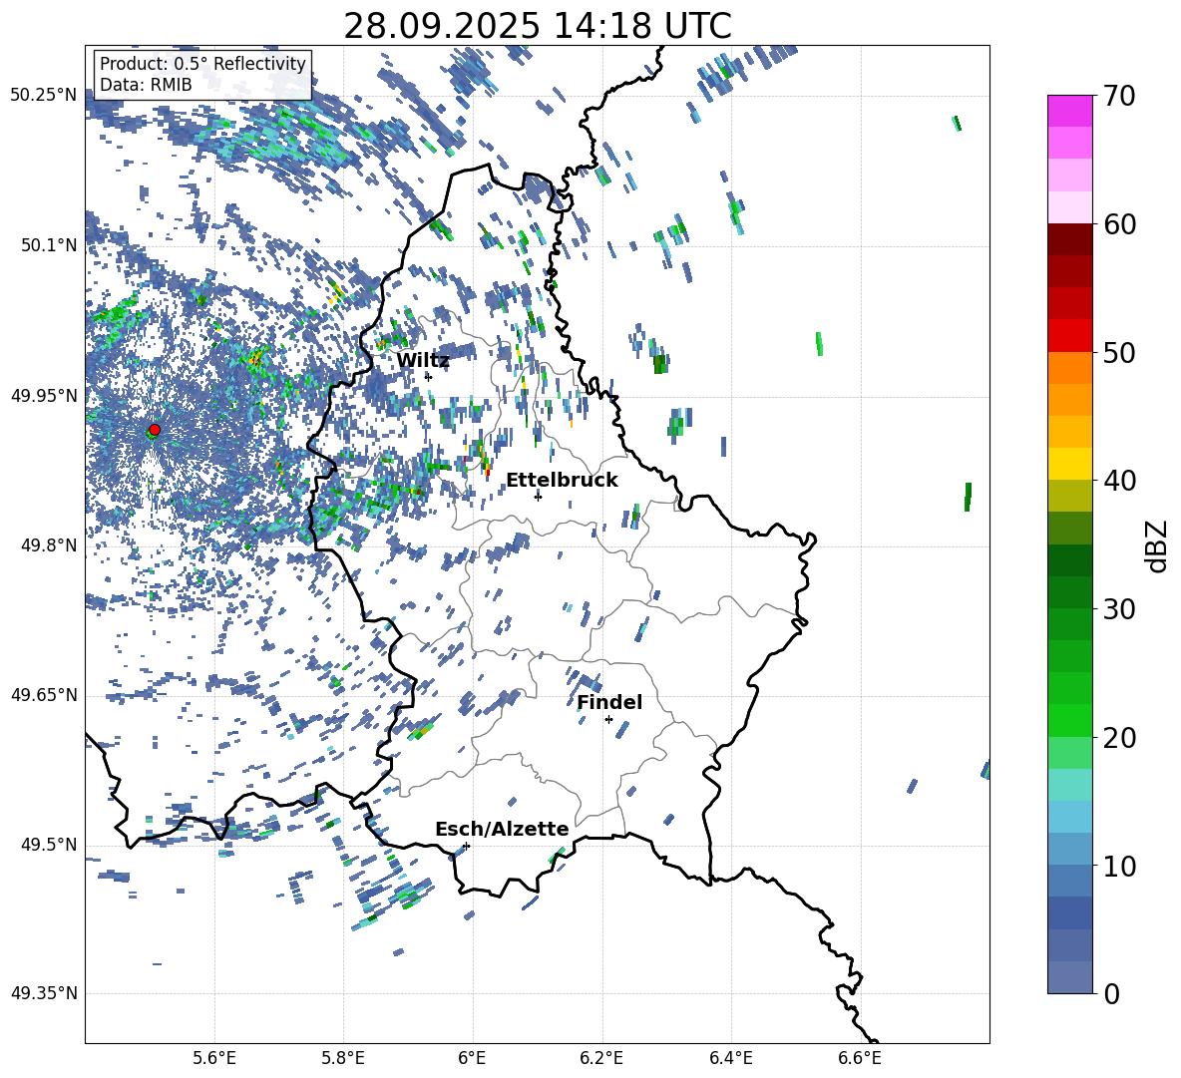
Task: Click the 30 value on the colorbar scale
Action: [1119, 609]
